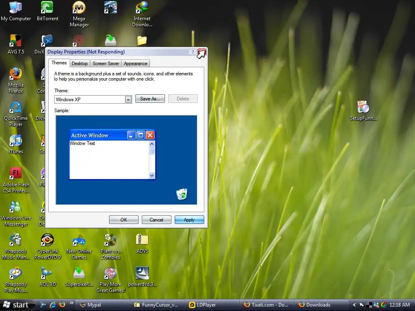Switch to Downloads taskbar window

point(321,305)
